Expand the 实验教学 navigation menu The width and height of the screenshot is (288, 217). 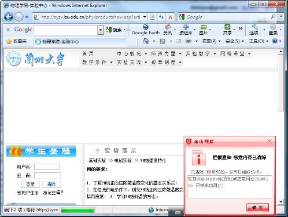(201, 53)
